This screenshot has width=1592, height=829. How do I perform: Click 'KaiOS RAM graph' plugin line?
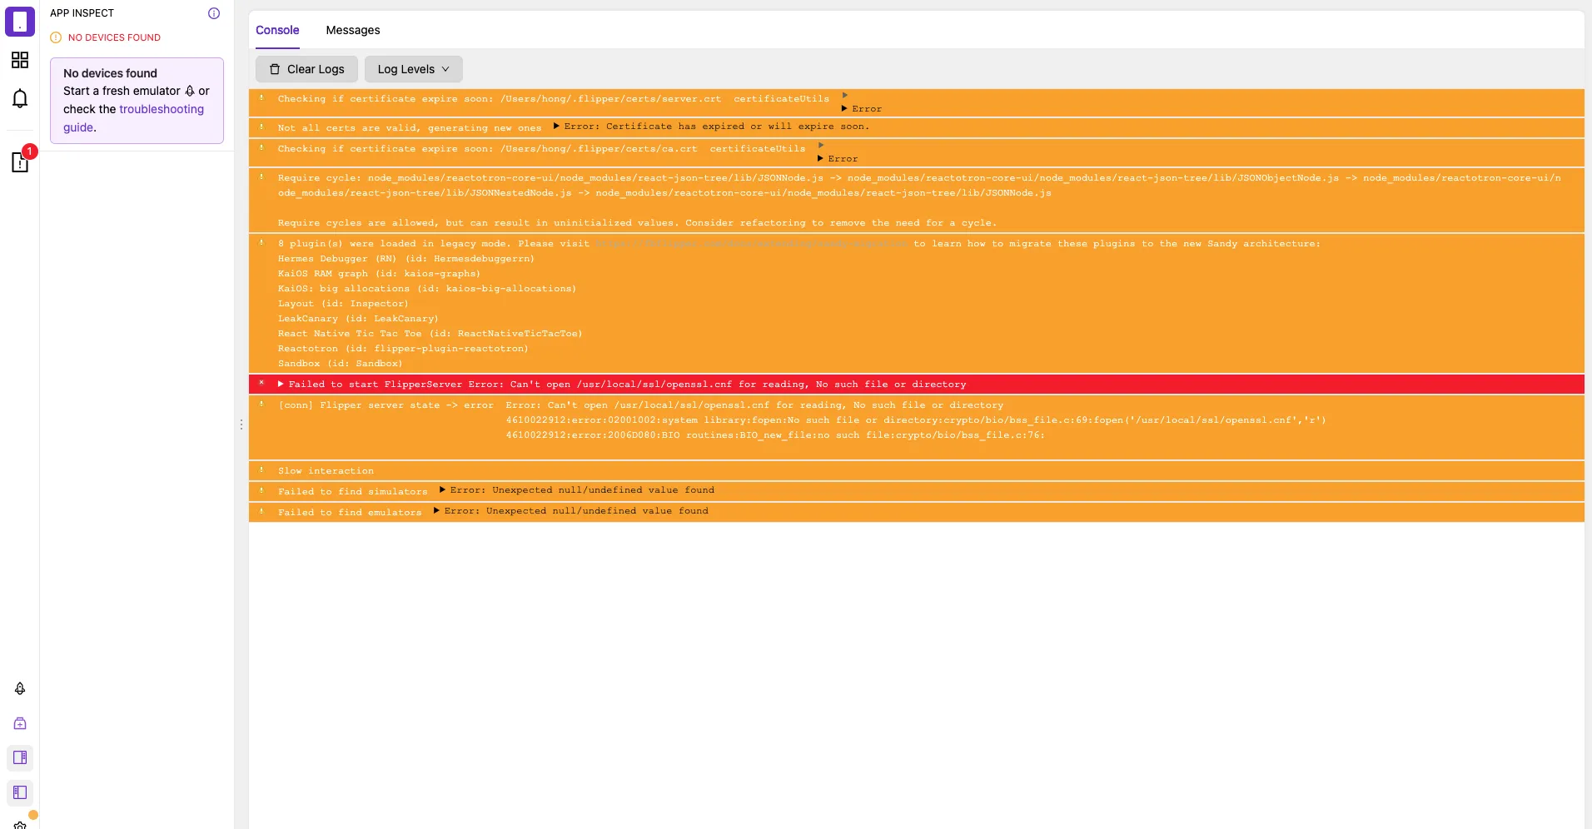(379, 274)
